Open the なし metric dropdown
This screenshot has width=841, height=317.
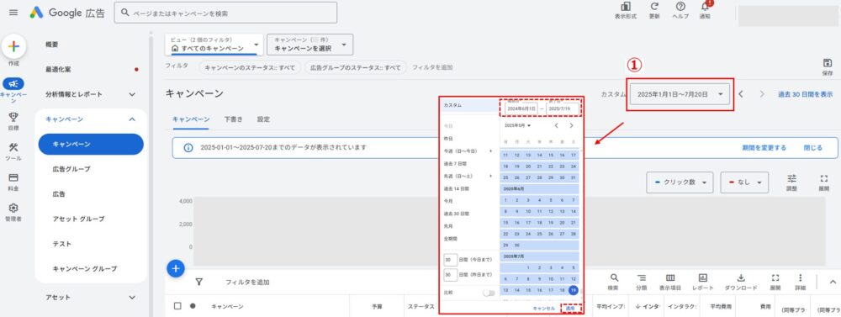(x=744, y=182)
